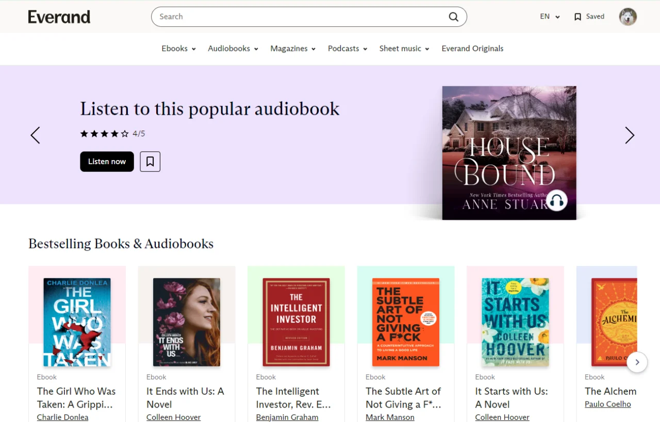The width and height of the screenshot is (660, 422).
Task: Click the Everand logo
Action: tap(59, 17)
